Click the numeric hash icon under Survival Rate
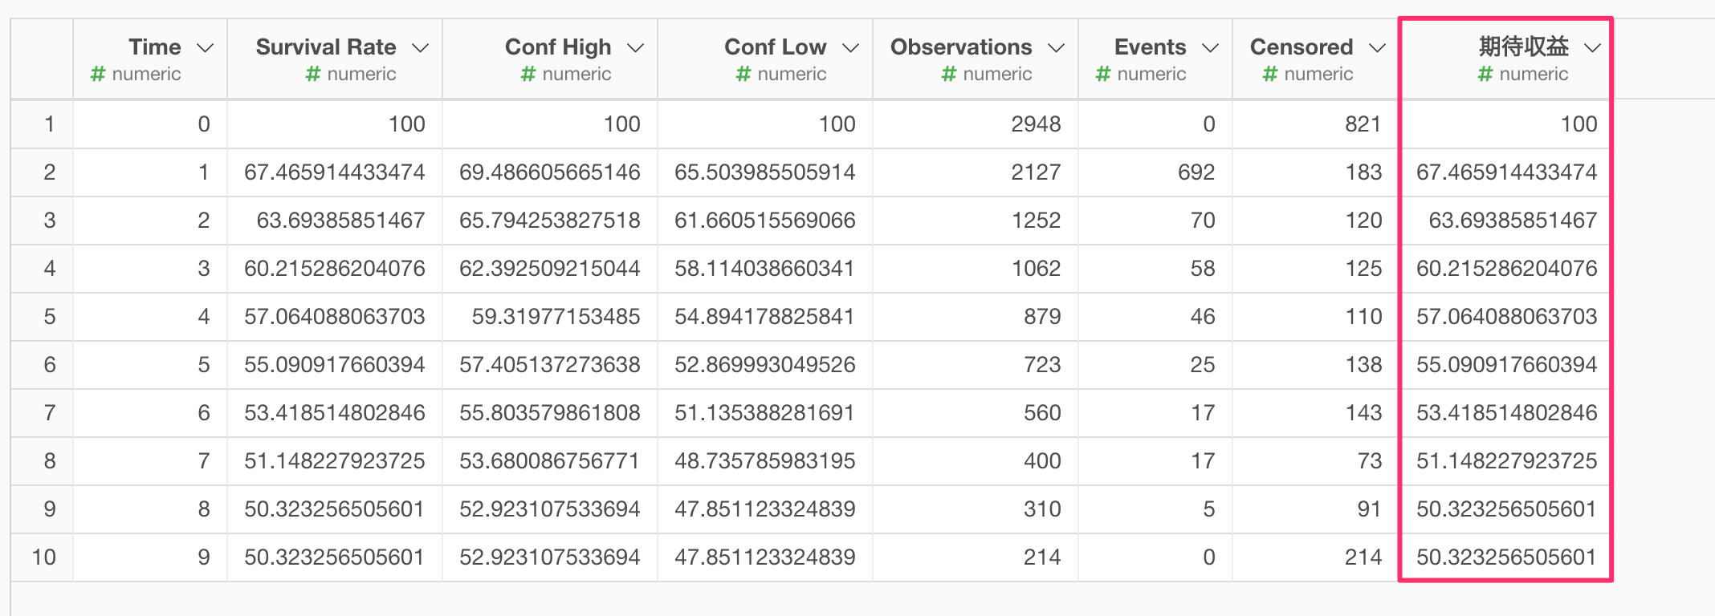 tap(313, 75)
